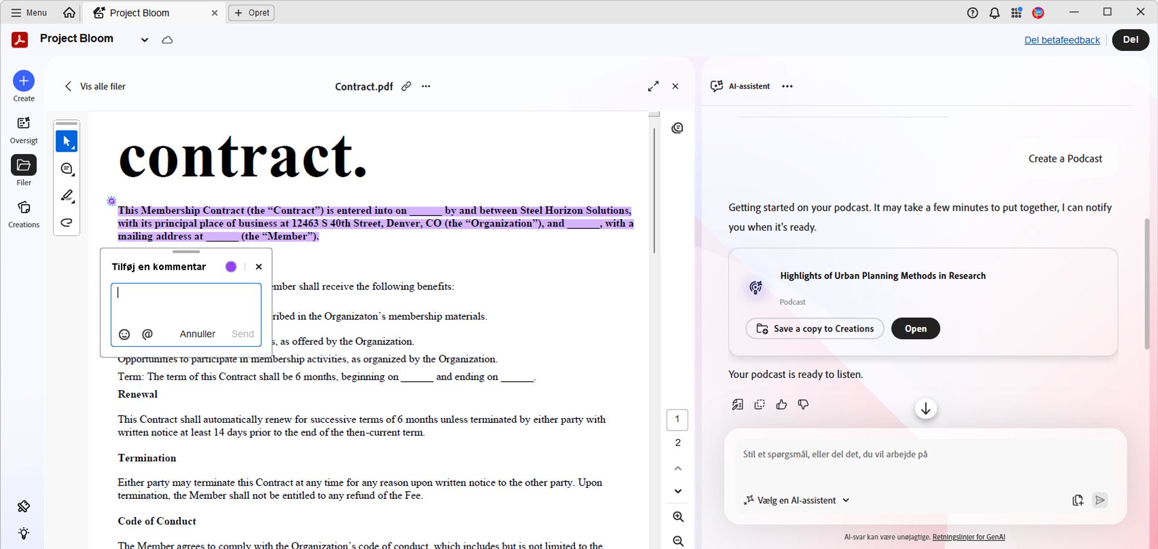Check the cloud sync status icon
The height and width of the screenshot is (549, 1158).
pyautogui.click(x=168, y=40)
